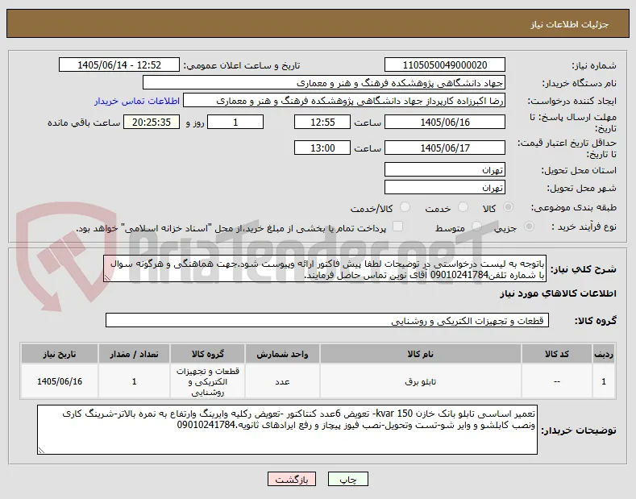Click the remaining time field 20:25:35

[152, 122]
